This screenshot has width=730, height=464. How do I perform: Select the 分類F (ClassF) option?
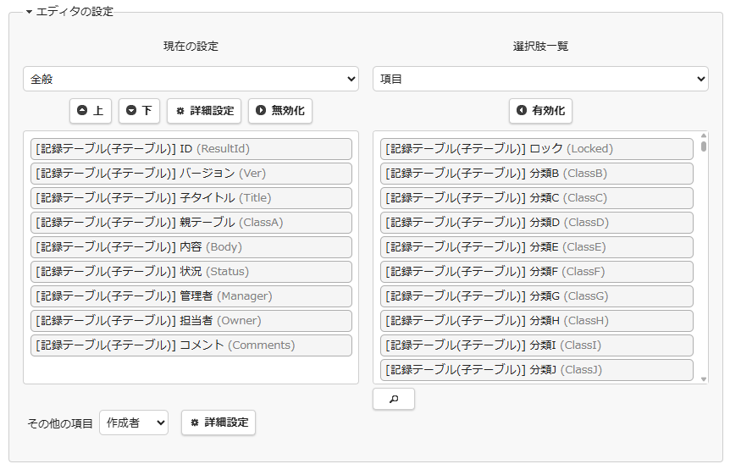(x=537, y=272)
